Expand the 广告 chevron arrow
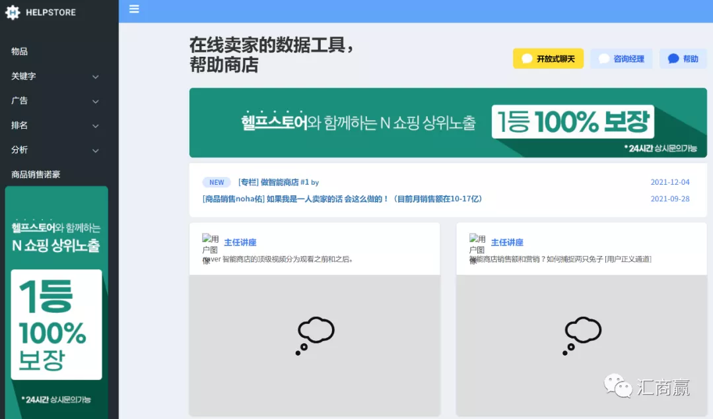The height and width of the screenshot is (419, 713). pos(96,102)
